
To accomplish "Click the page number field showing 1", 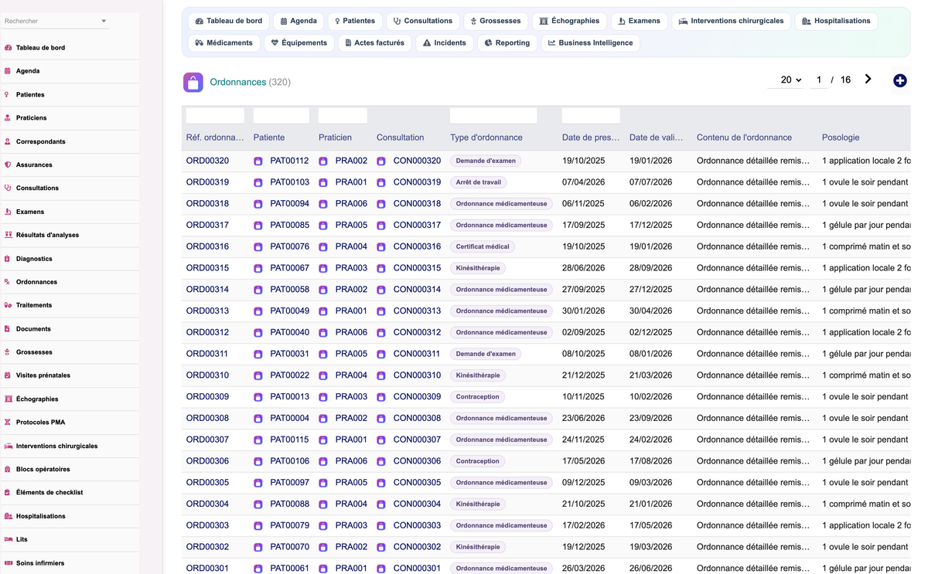I will click(819, 80).
